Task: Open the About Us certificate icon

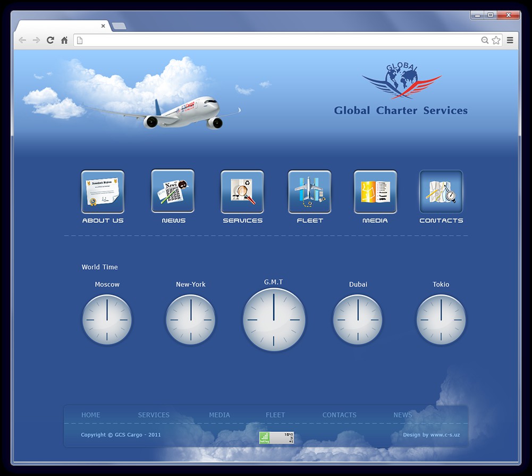Action: (103, 192)
